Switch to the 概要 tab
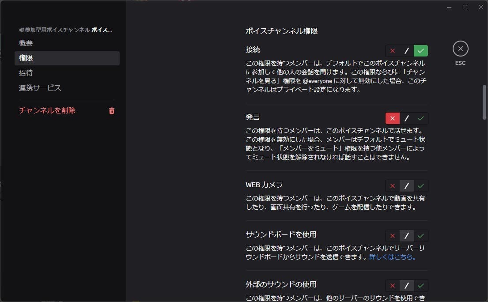Screen dimensions: 488x302 pyautogui.click(x=25, y=43)
